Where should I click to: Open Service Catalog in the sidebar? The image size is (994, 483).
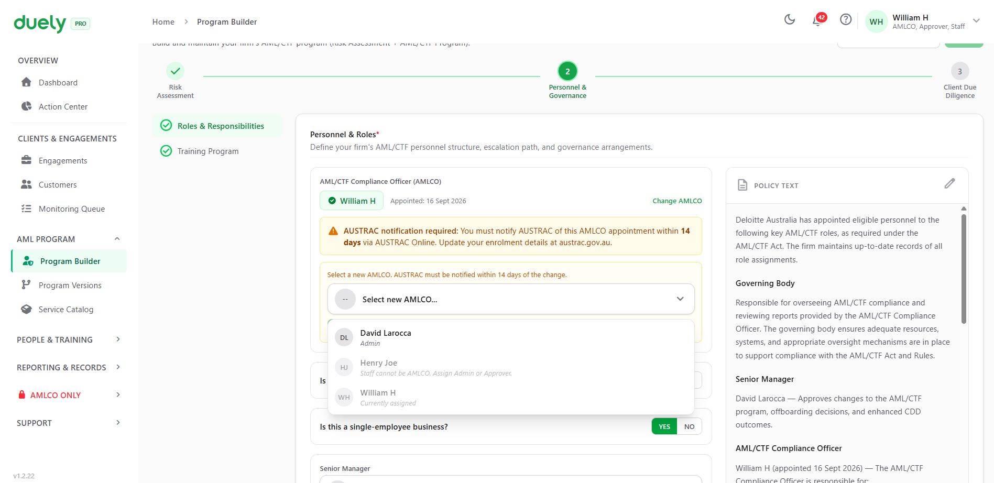(69, 309)
